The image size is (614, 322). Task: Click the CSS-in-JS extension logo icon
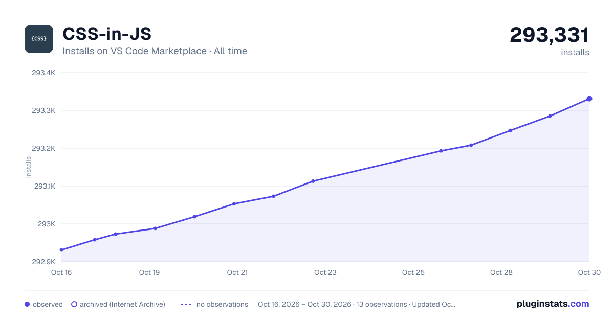tap(39, 39)
